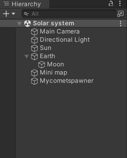Collapse the Earth object foldout arrow
Image resolution: width=127 pixels, height=158 pixels.
[26, 56]
